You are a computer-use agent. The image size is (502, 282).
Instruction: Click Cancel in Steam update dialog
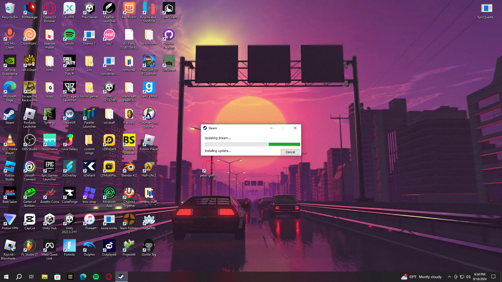290,152
